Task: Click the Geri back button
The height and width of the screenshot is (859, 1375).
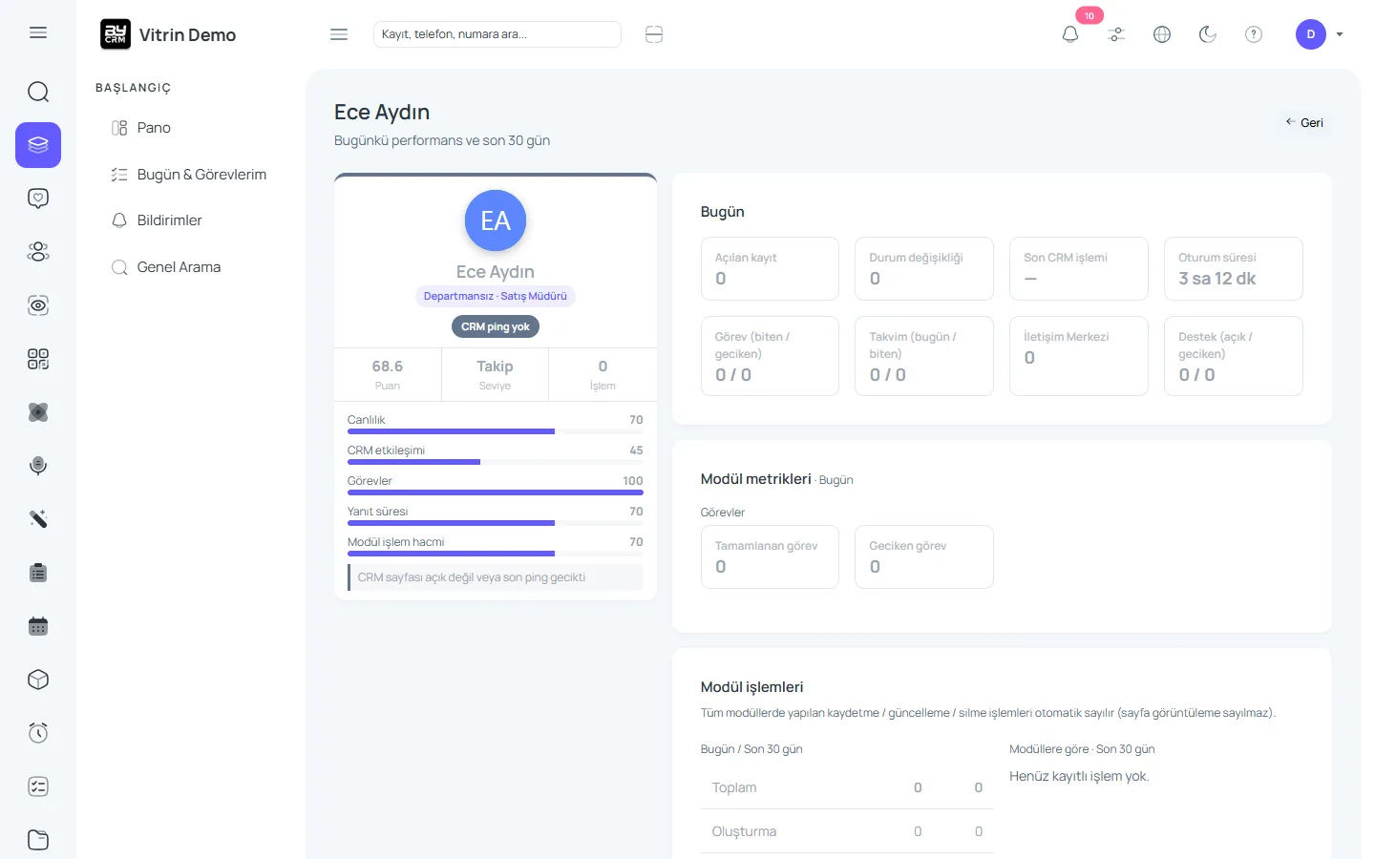Action: click(1304, 122)
